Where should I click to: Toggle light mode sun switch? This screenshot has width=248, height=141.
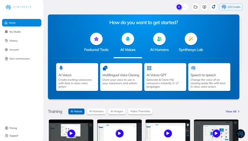(x=179, y=7)
